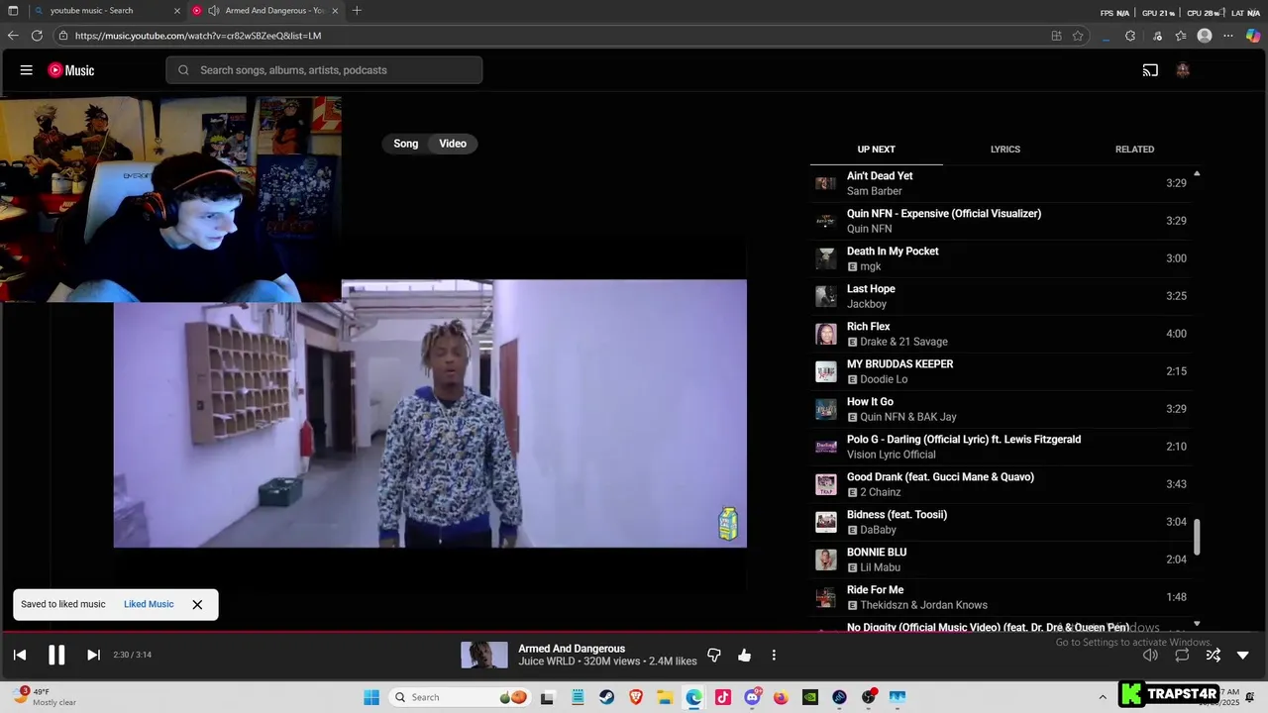Click the browser address bar URL
The width and height of the screenshot is (1268, 713).
(198, 36)
